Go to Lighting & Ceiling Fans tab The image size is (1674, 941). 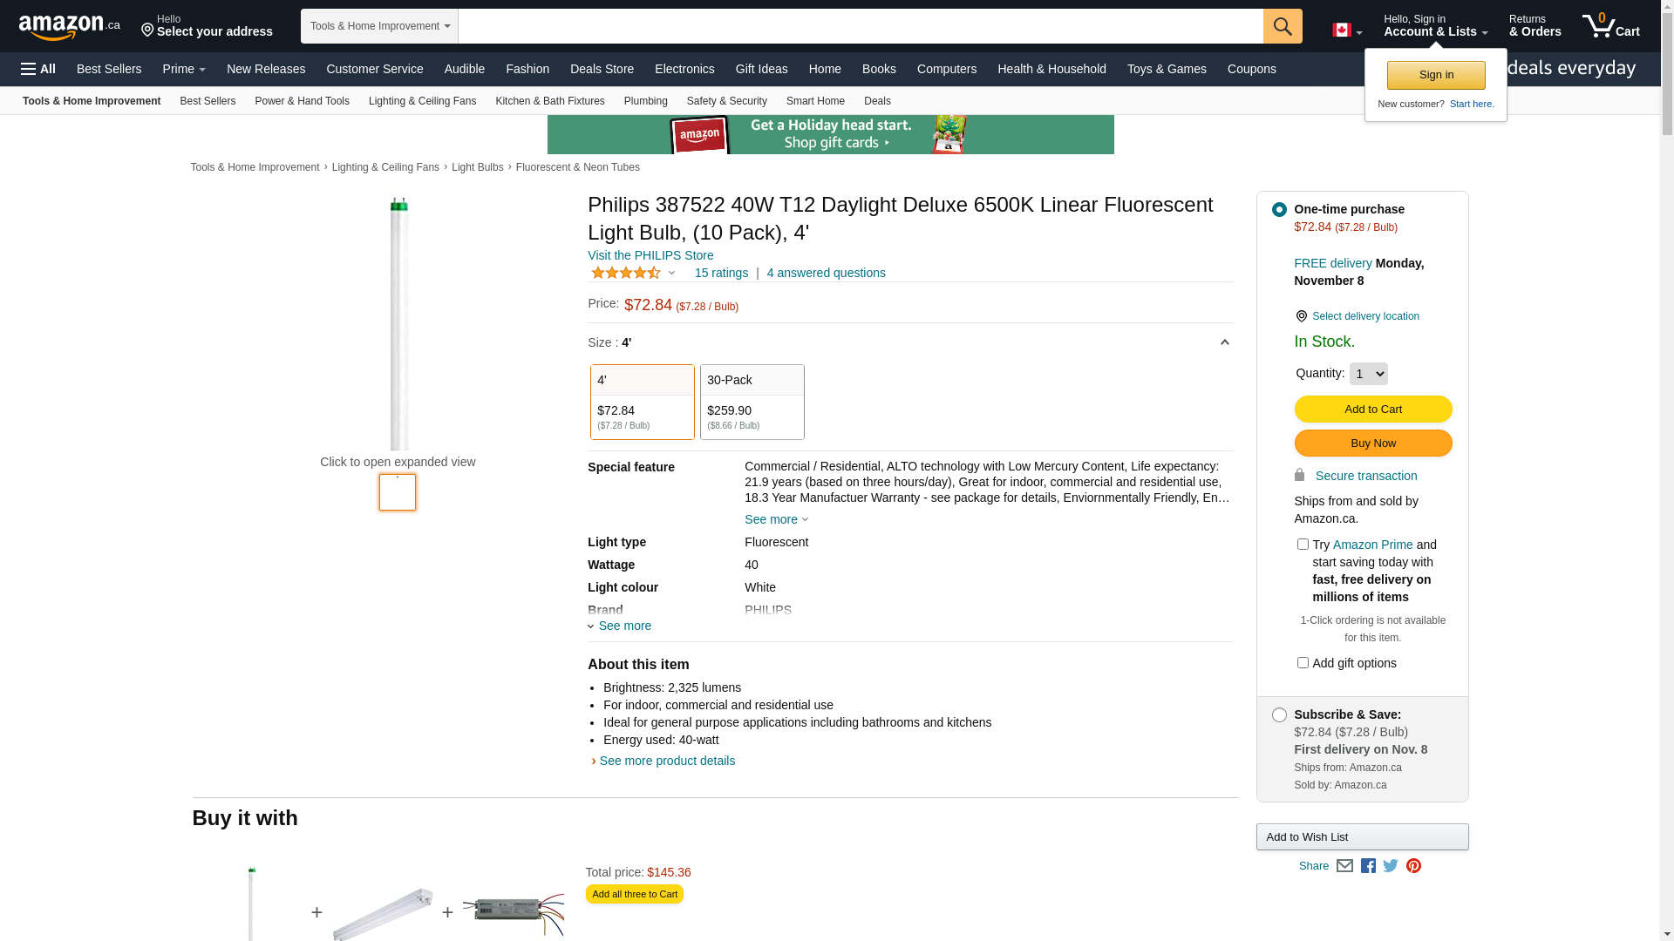click(x=422, y=101)
